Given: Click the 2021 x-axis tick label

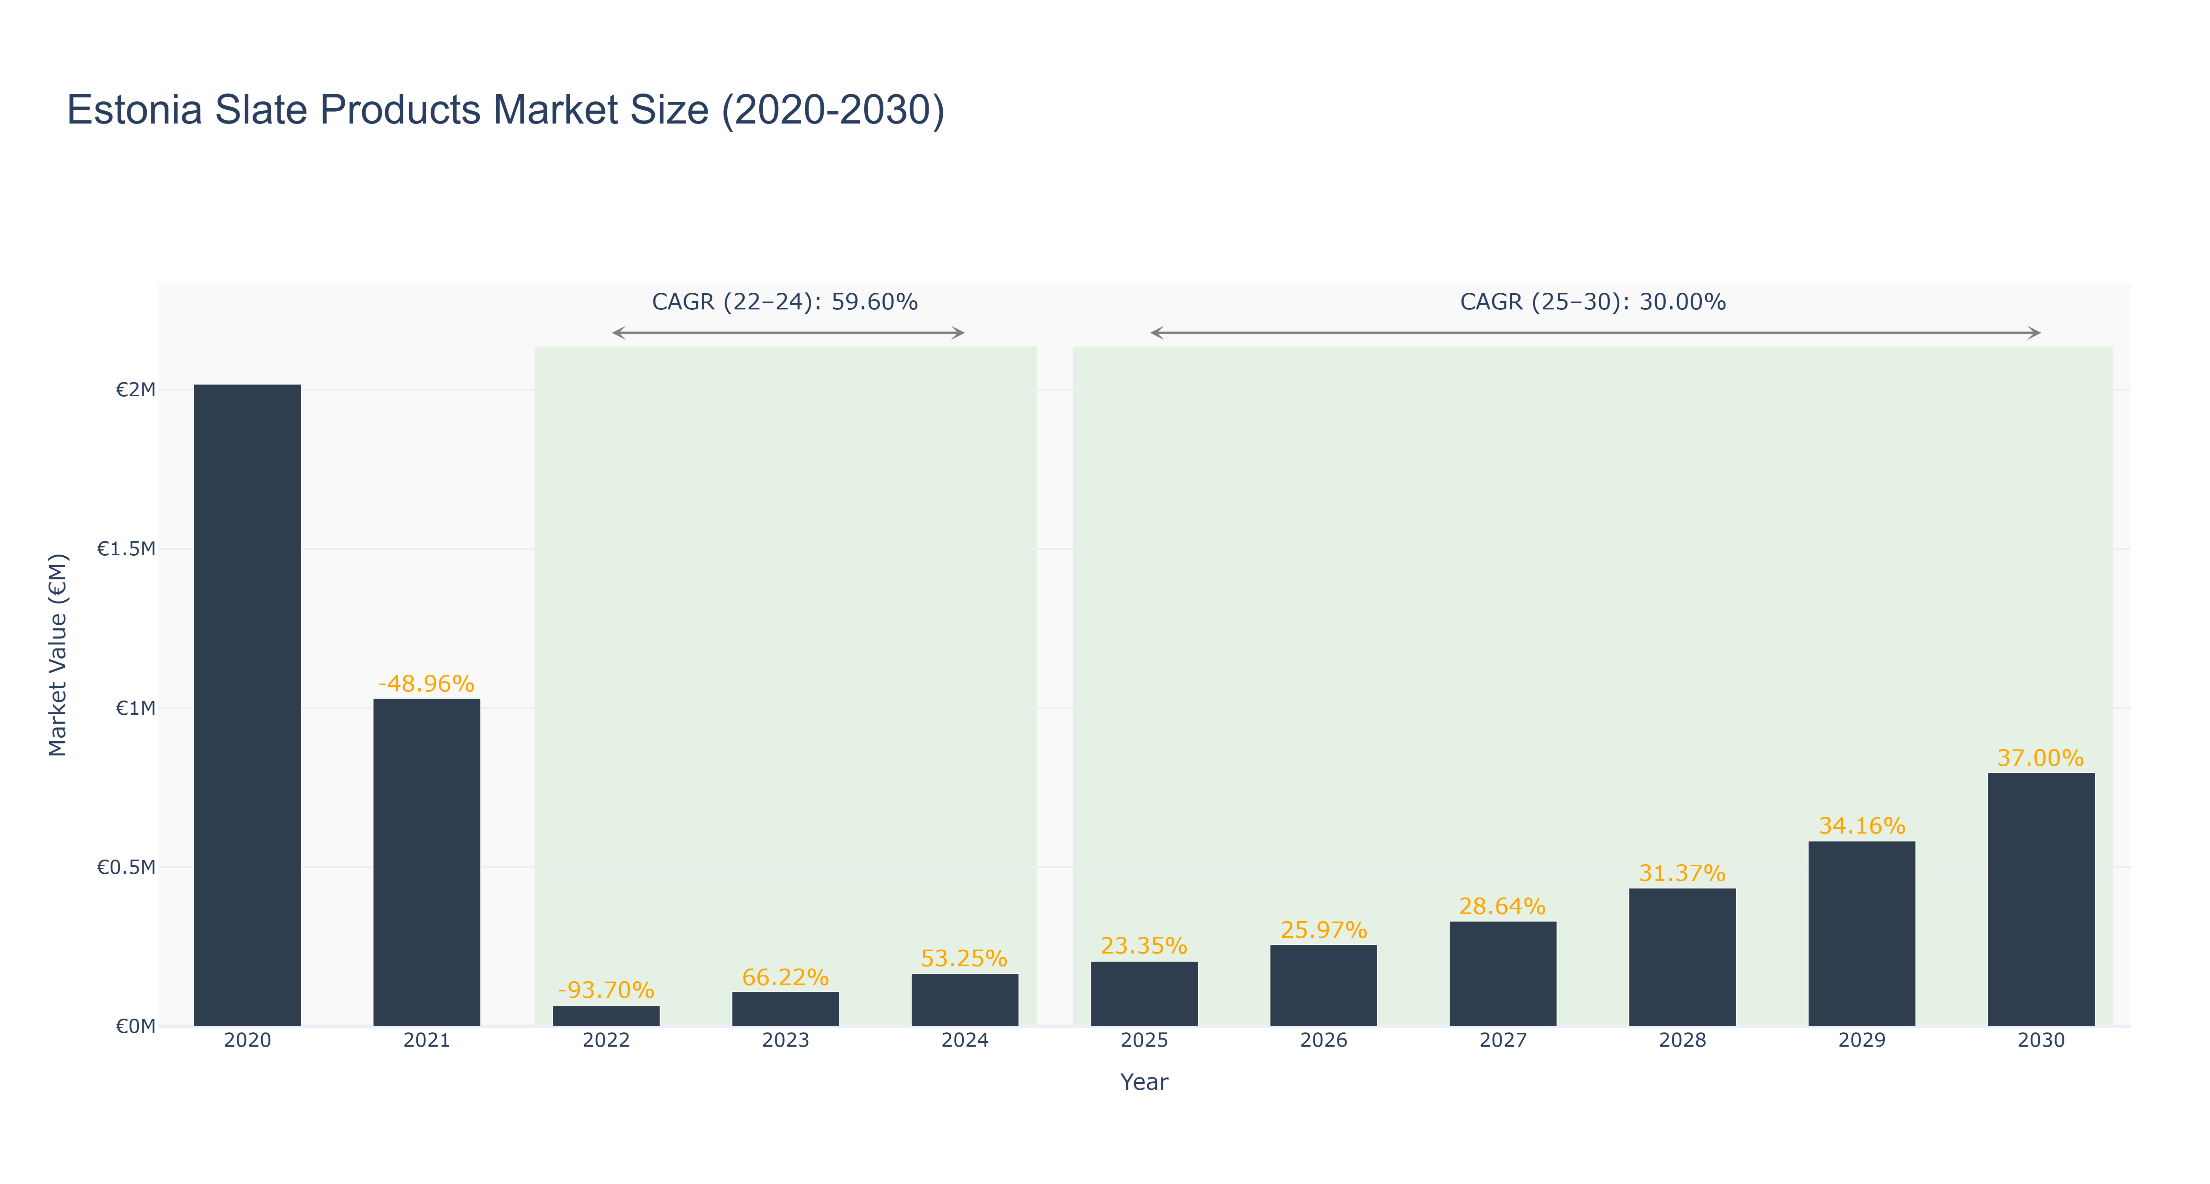Looking at the screenshot, I should 426,1041.
